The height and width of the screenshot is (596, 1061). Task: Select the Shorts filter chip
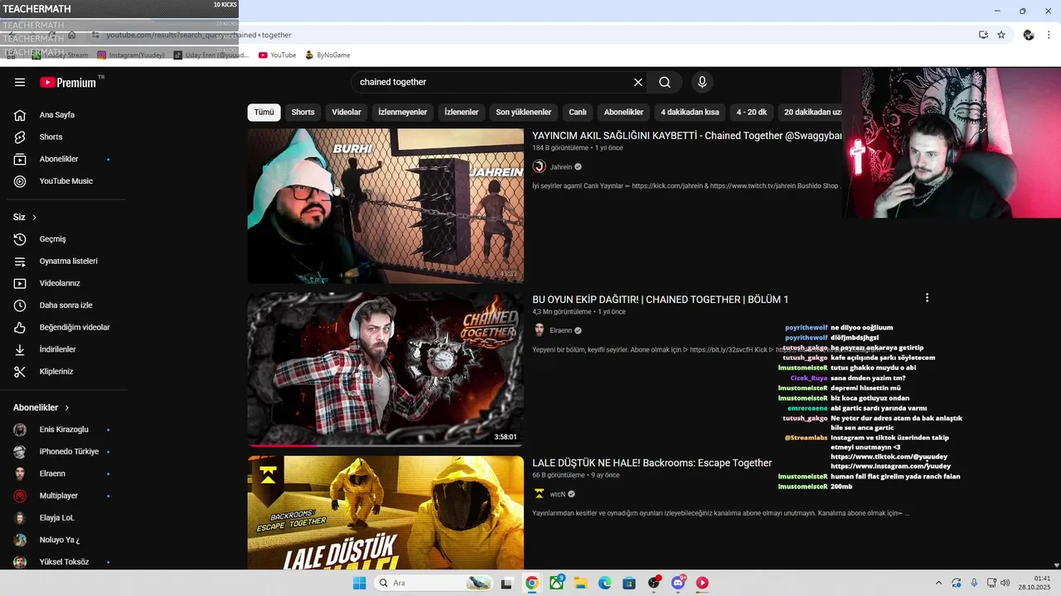point(303,112)
